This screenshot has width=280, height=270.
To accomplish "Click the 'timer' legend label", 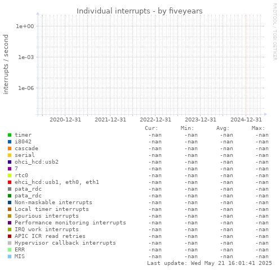I will pos(23,135).
